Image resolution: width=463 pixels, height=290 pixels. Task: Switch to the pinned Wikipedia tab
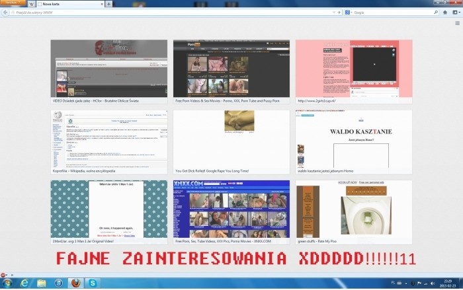pyautogui.click(x=32, y=4)
